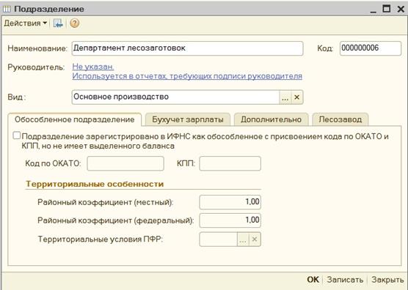Click the Территориальные особенности heading
The height and width of the screenshot is (290, 408).
(95, 184)
